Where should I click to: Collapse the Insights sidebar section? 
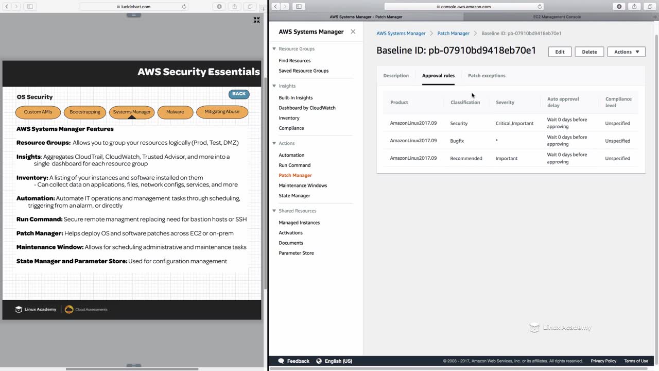274,86
